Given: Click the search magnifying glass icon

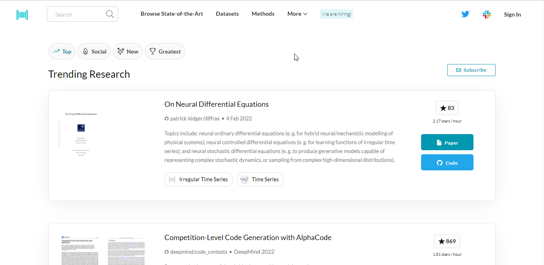Looking at the screenshot, I should coord(110,14).
